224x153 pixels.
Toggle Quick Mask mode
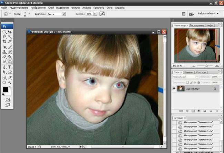(x=7, y=99)
